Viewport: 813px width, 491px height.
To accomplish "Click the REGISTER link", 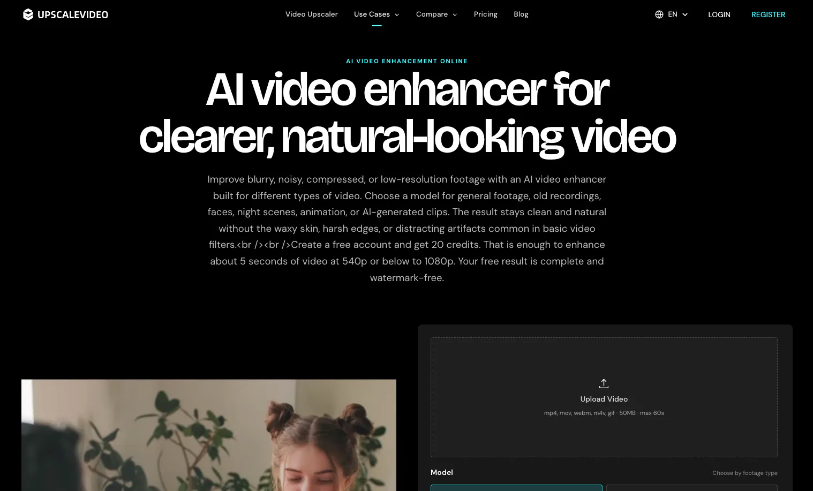I will (x=768, y=14).
